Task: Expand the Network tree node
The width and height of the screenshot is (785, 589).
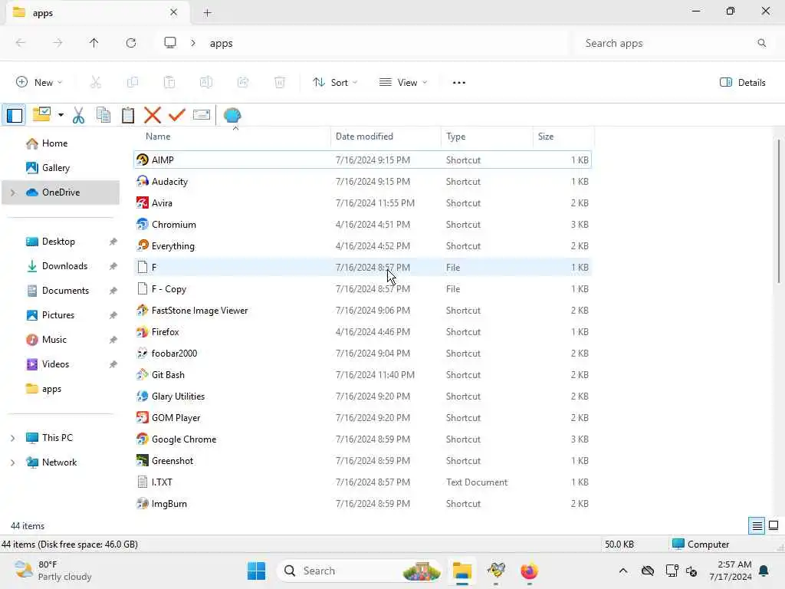Action: (13, 462)
